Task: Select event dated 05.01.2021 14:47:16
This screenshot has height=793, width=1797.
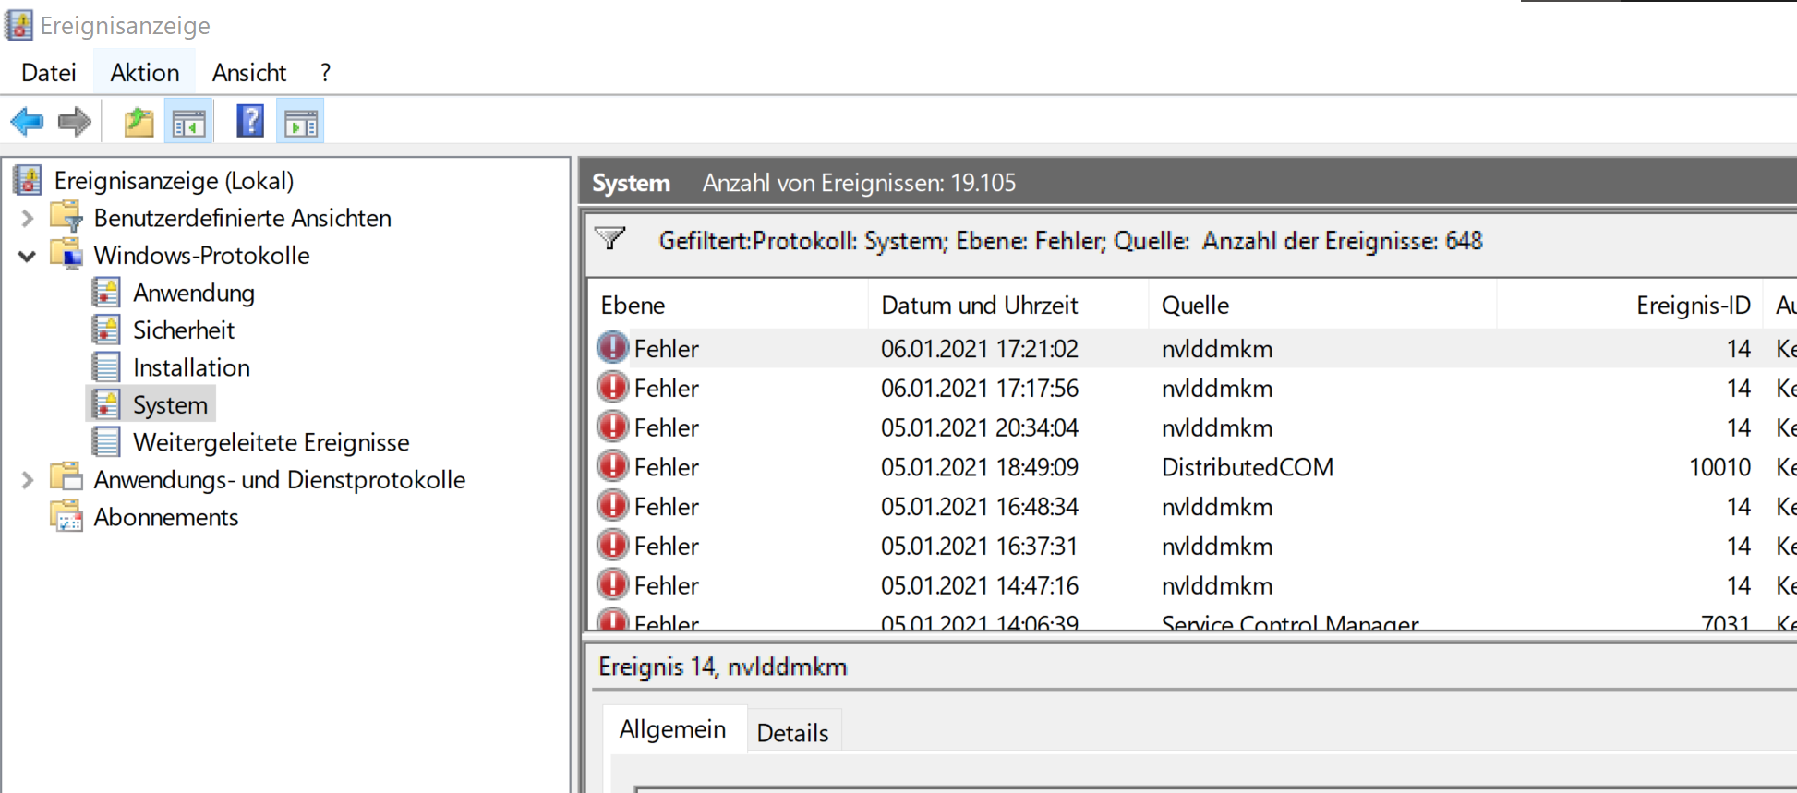Action: coord(1192,585)
